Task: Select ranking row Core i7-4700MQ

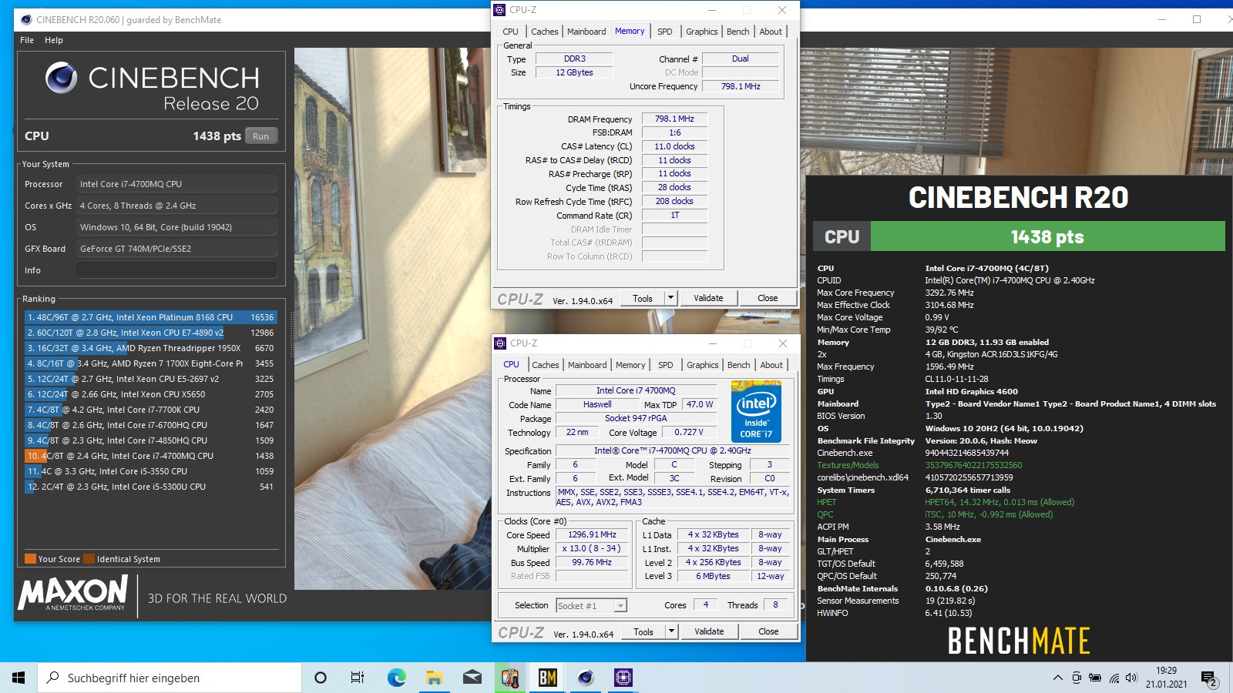Action: coord(150,456)
